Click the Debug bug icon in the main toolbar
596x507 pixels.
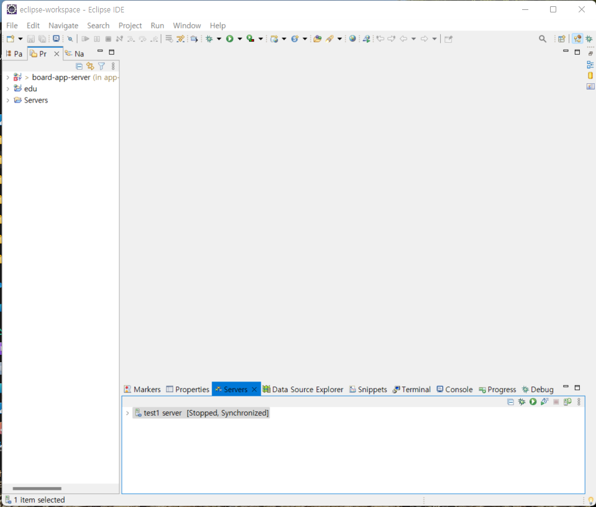coord(209,39)
